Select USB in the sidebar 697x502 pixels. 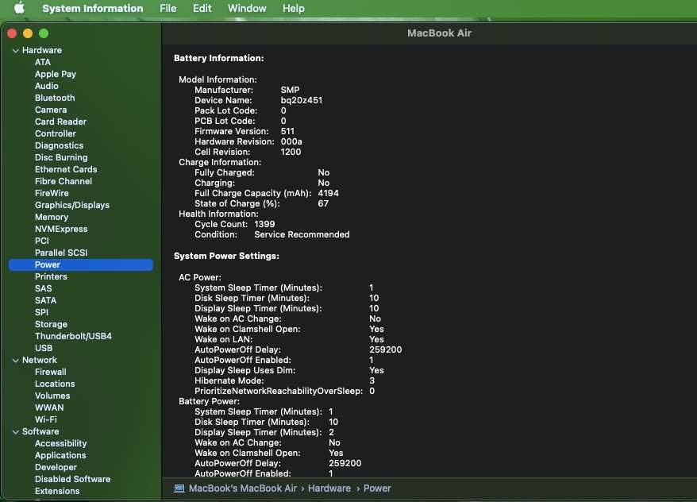tap(43, 348)
